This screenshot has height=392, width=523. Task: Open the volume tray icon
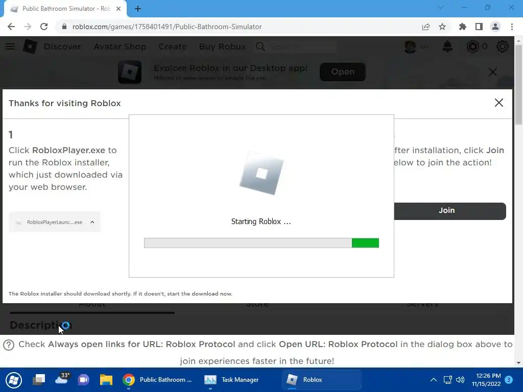click(460, 380)
